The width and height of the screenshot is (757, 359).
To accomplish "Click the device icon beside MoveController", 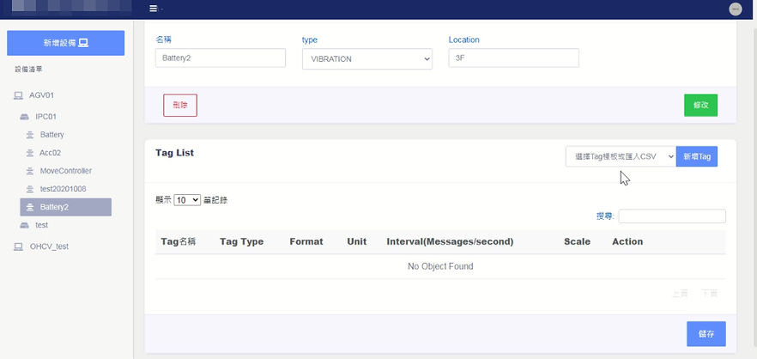I will 30,171.
